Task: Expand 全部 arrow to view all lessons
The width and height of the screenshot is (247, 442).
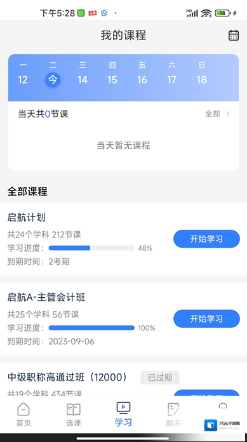Action: [217, 114]
